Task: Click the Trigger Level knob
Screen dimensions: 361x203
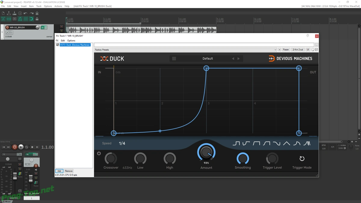Action: coord(272,158)
